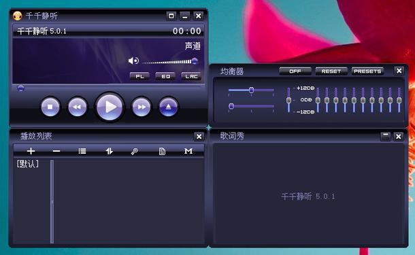This screenshot has width=415, height=255.
Task: Toggle lyrics window with LRC button
Action: (x=191, y=76)
